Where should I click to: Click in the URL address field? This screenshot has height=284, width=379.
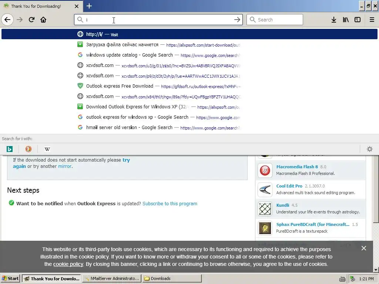pos(158,20)
